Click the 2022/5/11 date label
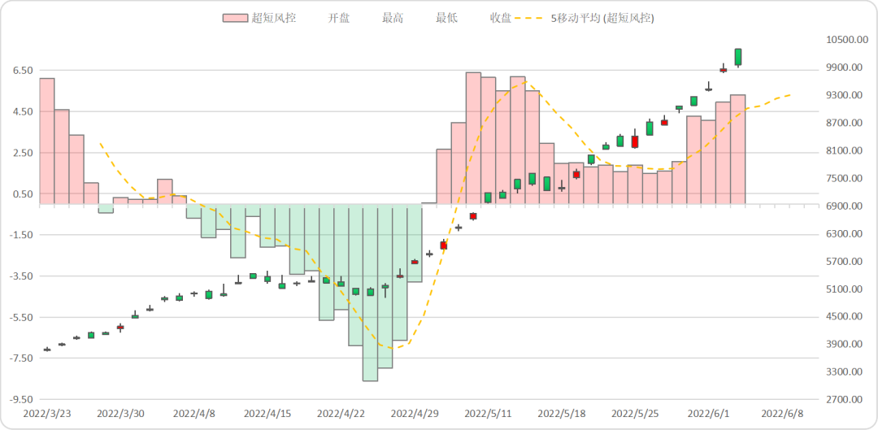The width and height of the screenshot is (878, 430). click(x=489, y=414)
